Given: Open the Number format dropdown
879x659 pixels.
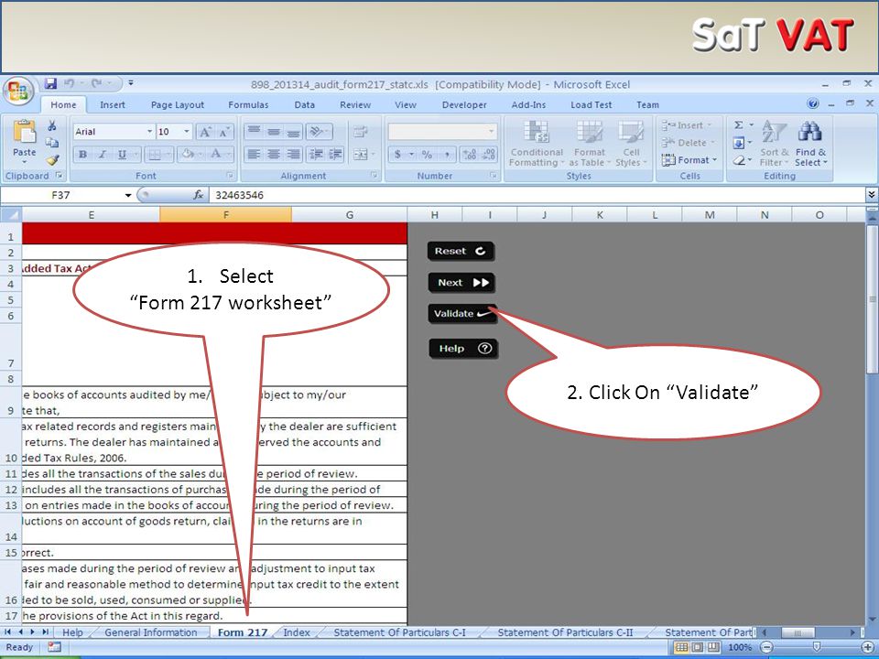Looking at the screenshot, I should coord(492,132).
